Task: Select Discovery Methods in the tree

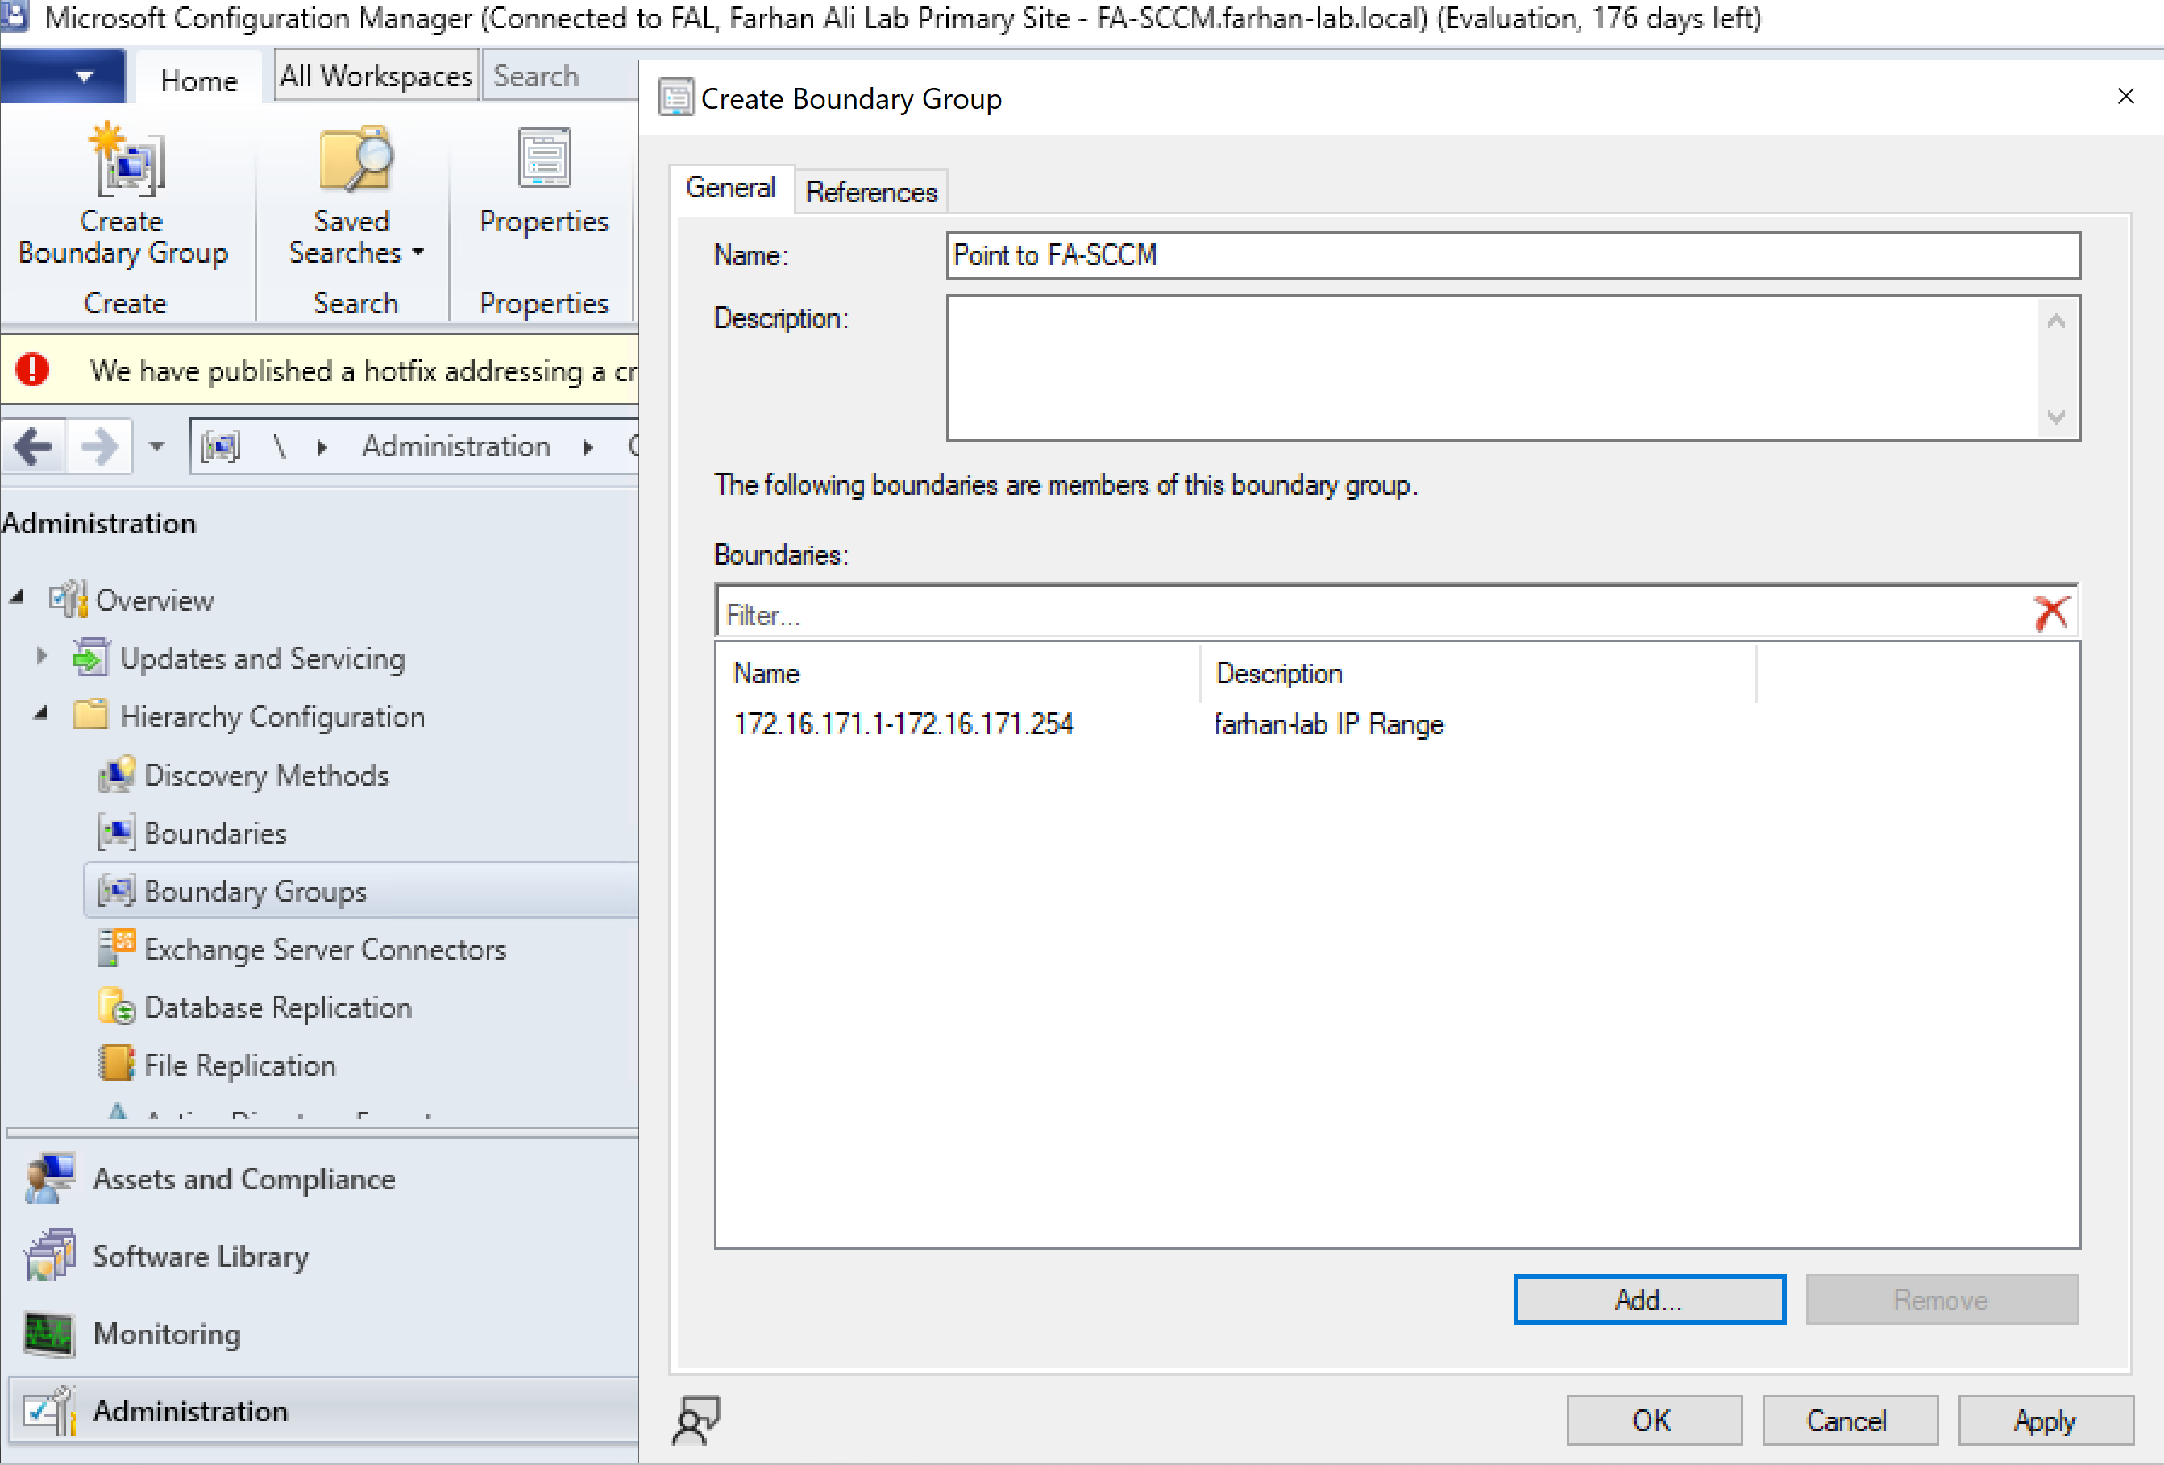Action: coord(265,775)
